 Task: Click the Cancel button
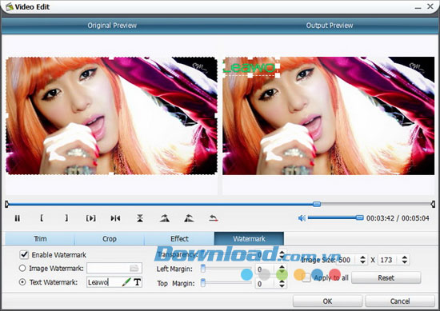coord(400,301)
